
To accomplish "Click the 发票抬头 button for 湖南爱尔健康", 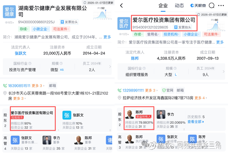I will (69, 22).
